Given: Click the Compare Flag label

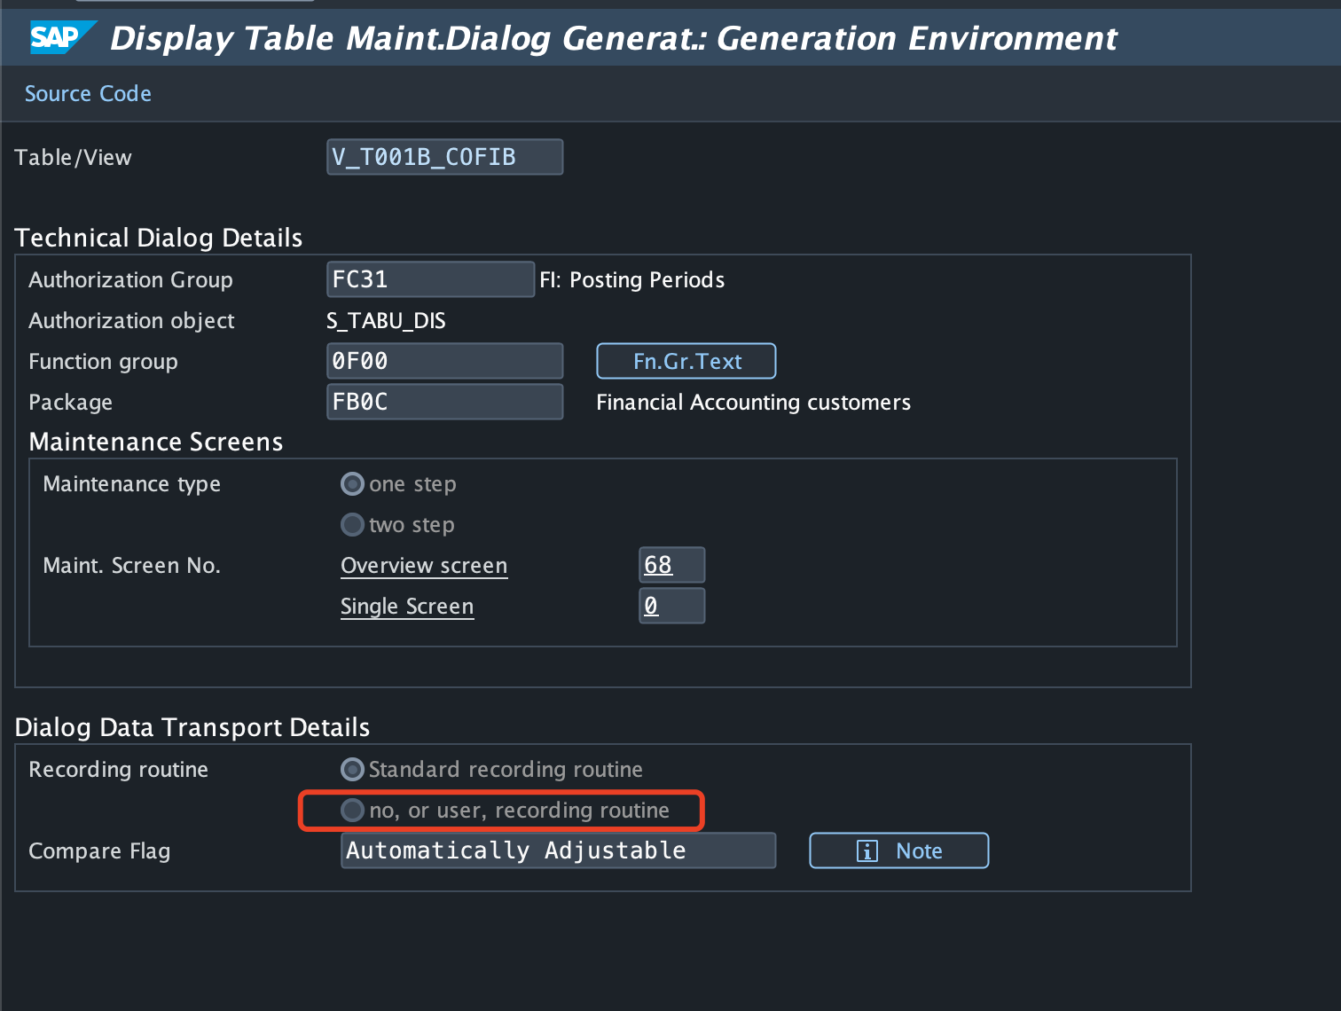Looking at the screenshot, I should click(x=99, y=850).
